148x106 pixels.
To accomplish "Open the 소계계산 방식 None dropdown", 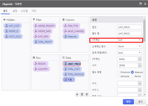I will coord(129,46).
